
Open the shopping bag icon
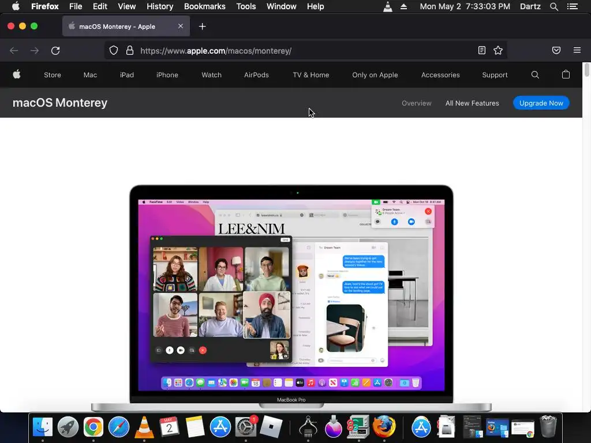coord(566,74)
